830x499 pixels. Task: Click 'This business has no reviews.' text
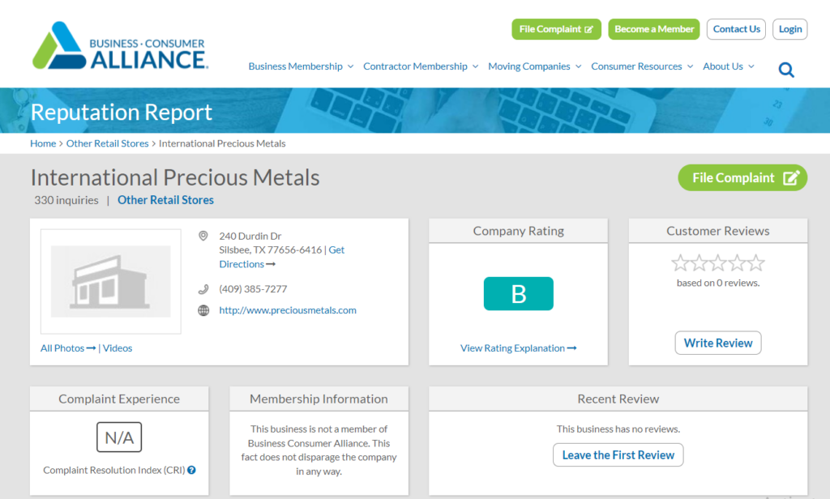618,429
